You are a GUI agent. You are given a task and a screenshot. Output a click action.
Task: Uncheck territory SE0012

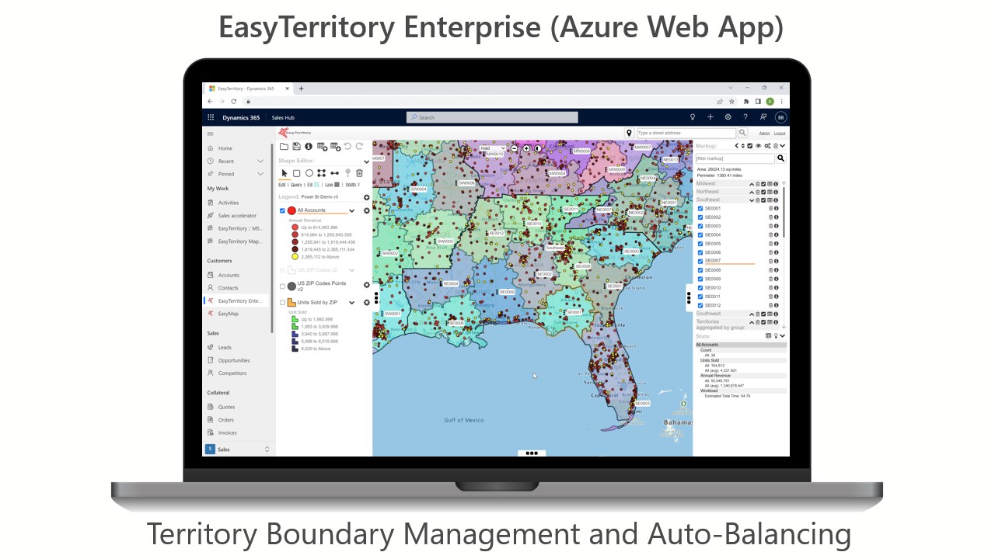click(x=700, y=305)
